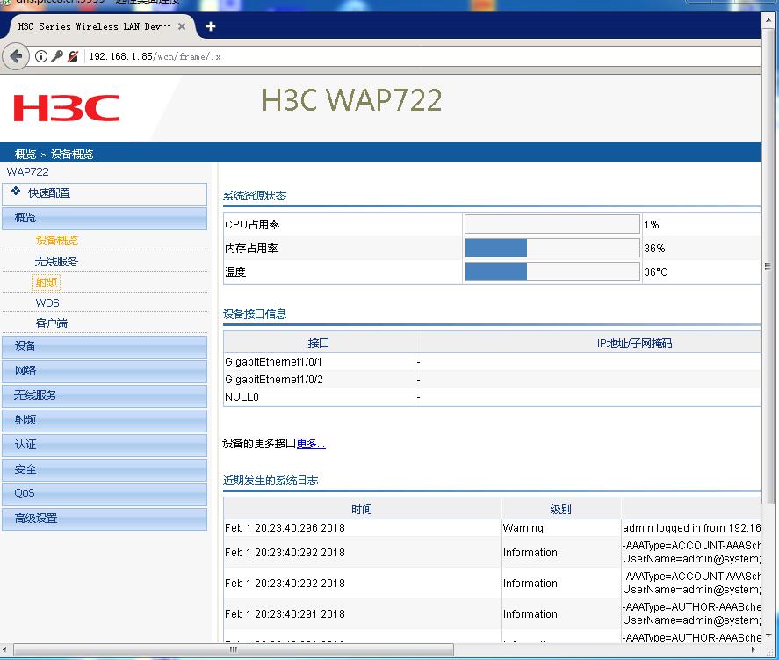Viewport: 779px width, 660px height.
Task: Click the 更多... interfaces link
Action: click(x=311, y=443)
